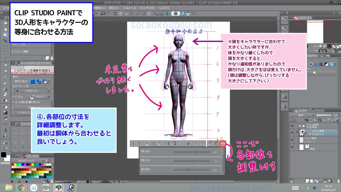
Task: Click focus on 3D model icon in launcher
Action: [x=153, y=144]
